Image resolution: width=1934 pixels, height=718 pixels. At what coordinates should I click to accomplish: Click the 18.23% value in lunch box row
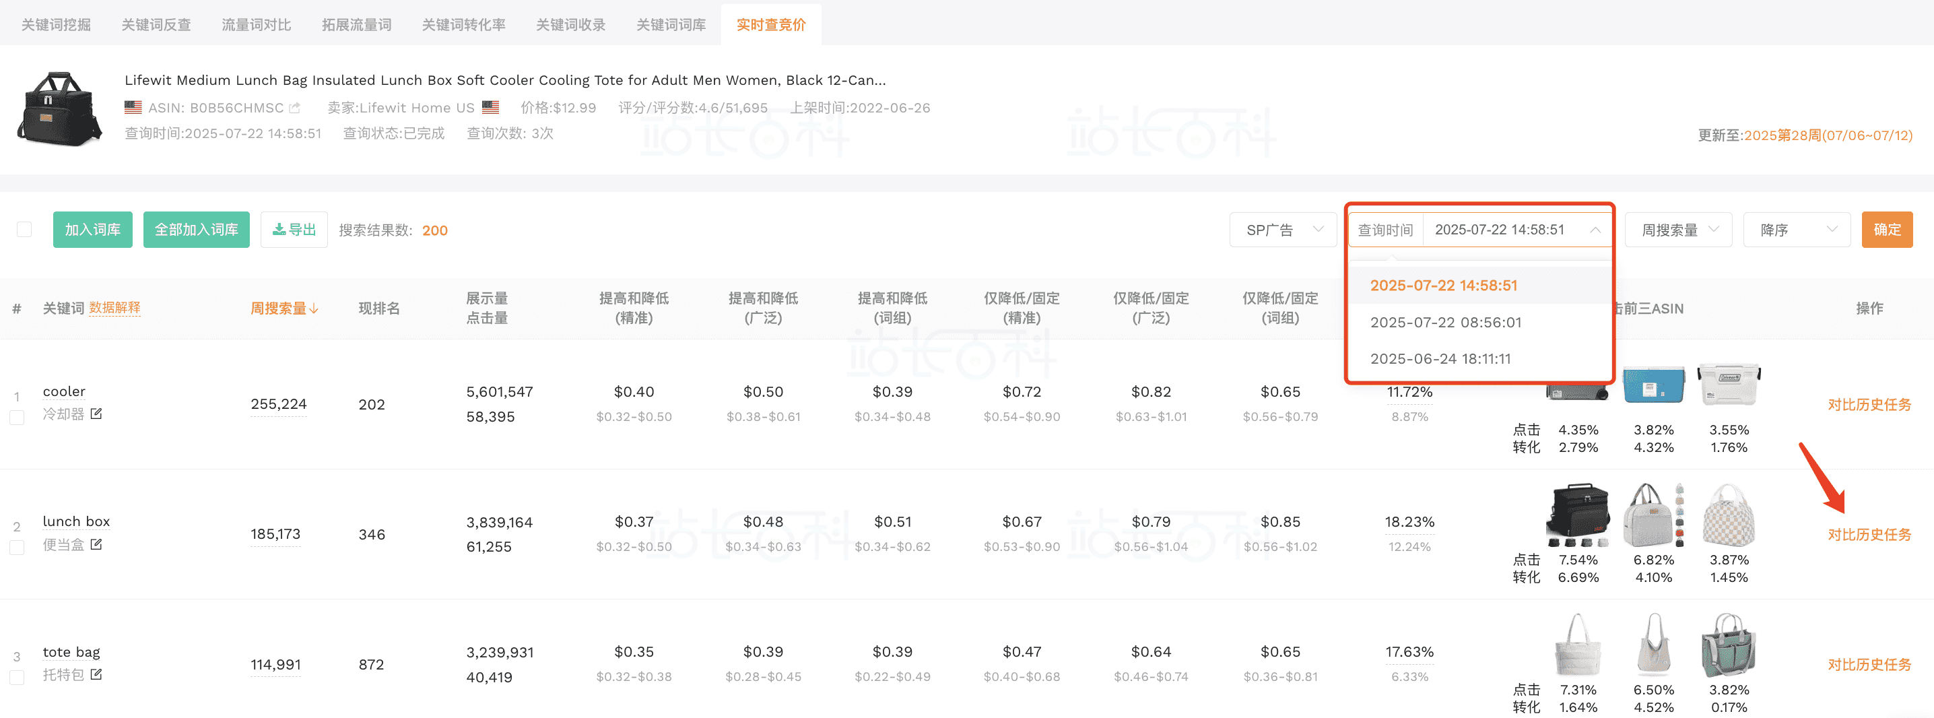(x=1409, y=522)
